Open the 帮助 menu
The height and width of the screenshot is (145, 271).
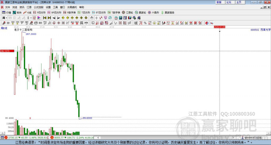pos(82,7)
